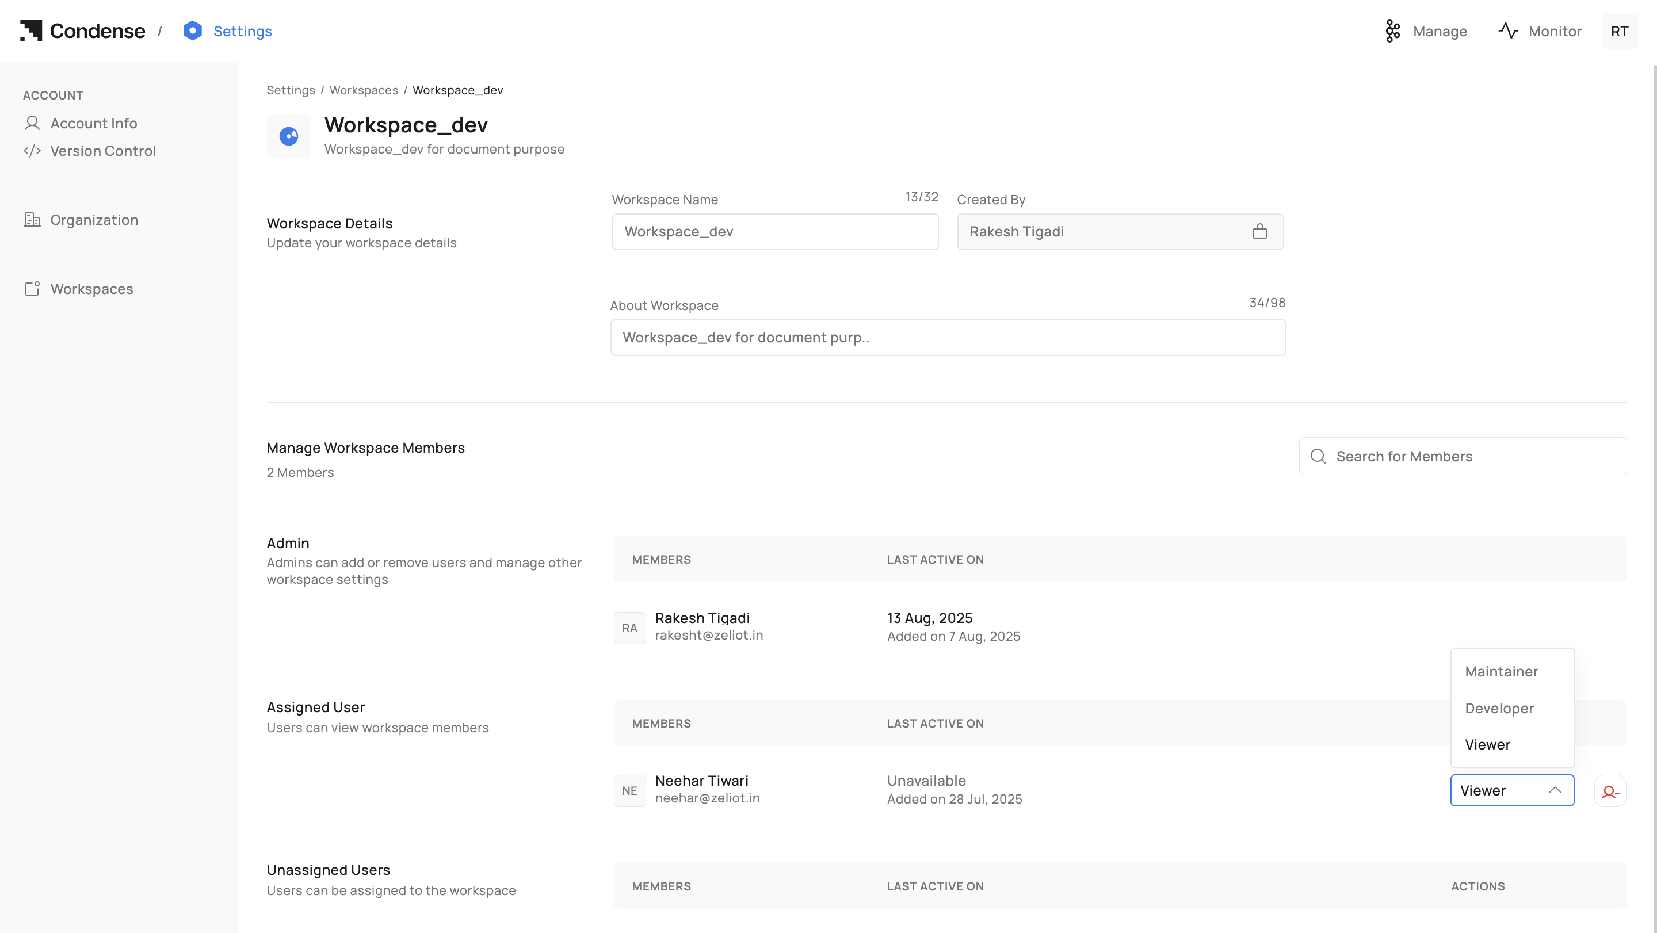The image size is (1657, 933).
Task: Click the RT user avatar
Action: (1619, 31)
